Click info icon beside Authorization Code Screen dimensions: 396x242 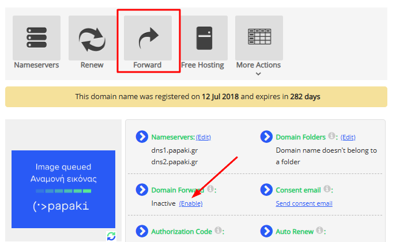(x=218, y=230)
